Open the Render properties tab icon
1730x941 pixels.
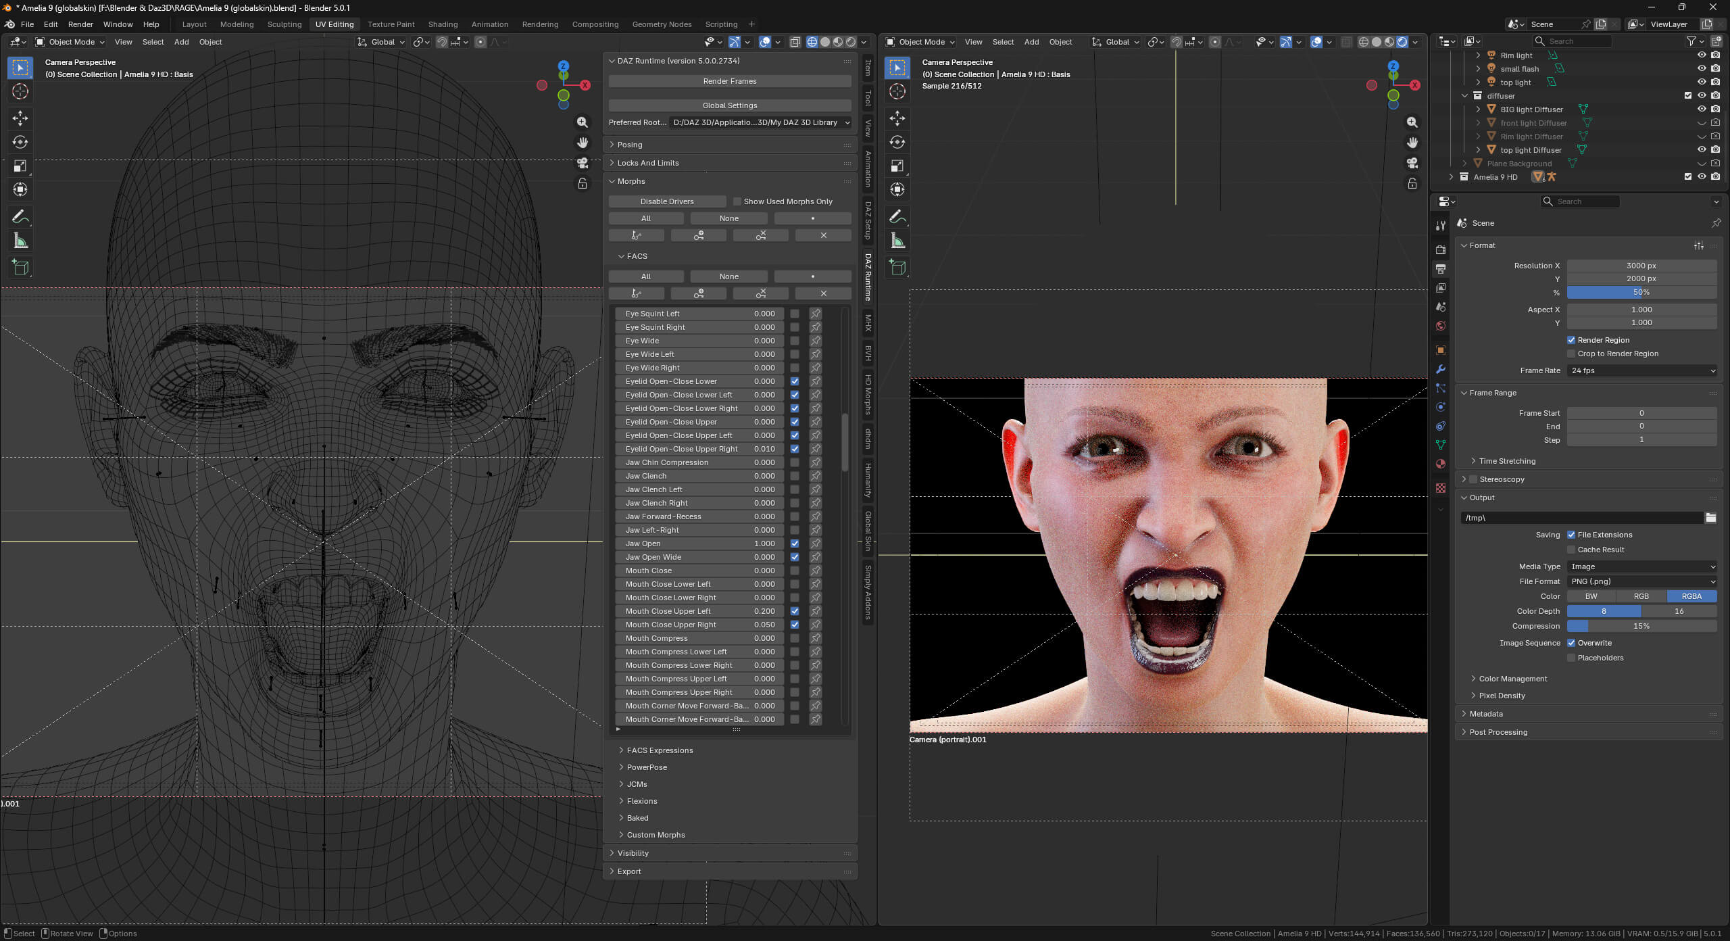[1441, 249]
